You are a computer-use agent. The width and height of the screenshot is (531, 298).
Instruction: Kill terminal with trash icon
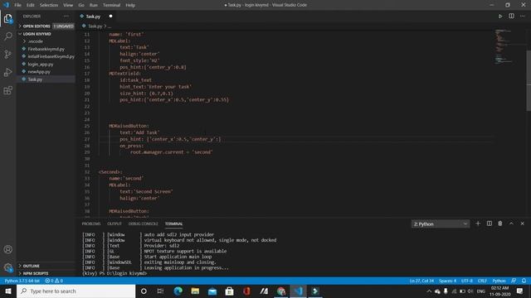click(x=499, y=223)
